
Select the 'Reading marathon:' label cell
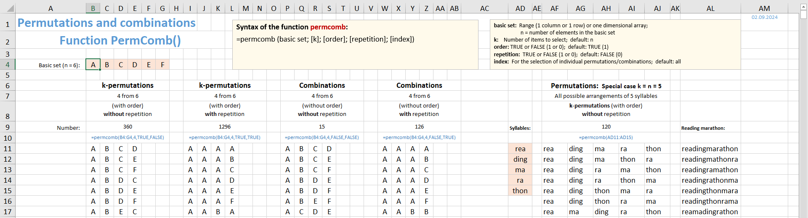(710, 128)
